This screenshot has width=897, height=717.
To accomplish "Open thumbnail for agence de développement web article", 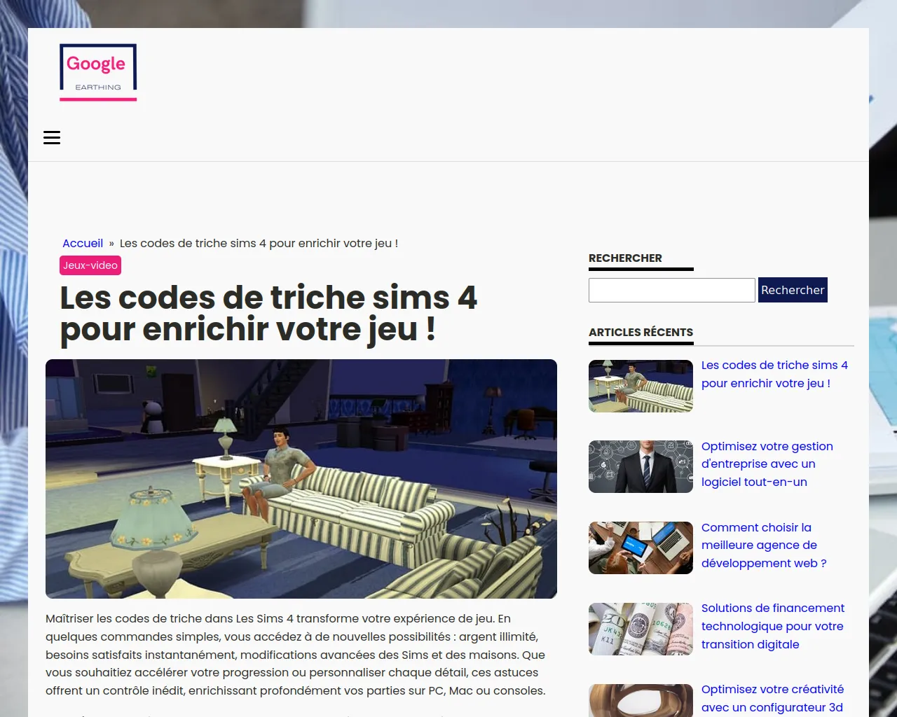I will pyautogui.click(x=641, y=548).
